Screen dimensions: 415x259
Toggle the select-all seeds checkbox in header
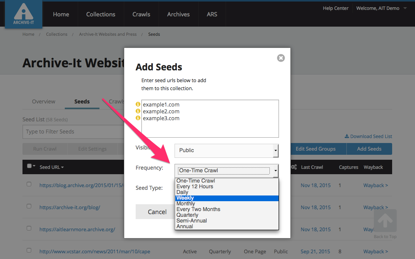coord(29,166)
